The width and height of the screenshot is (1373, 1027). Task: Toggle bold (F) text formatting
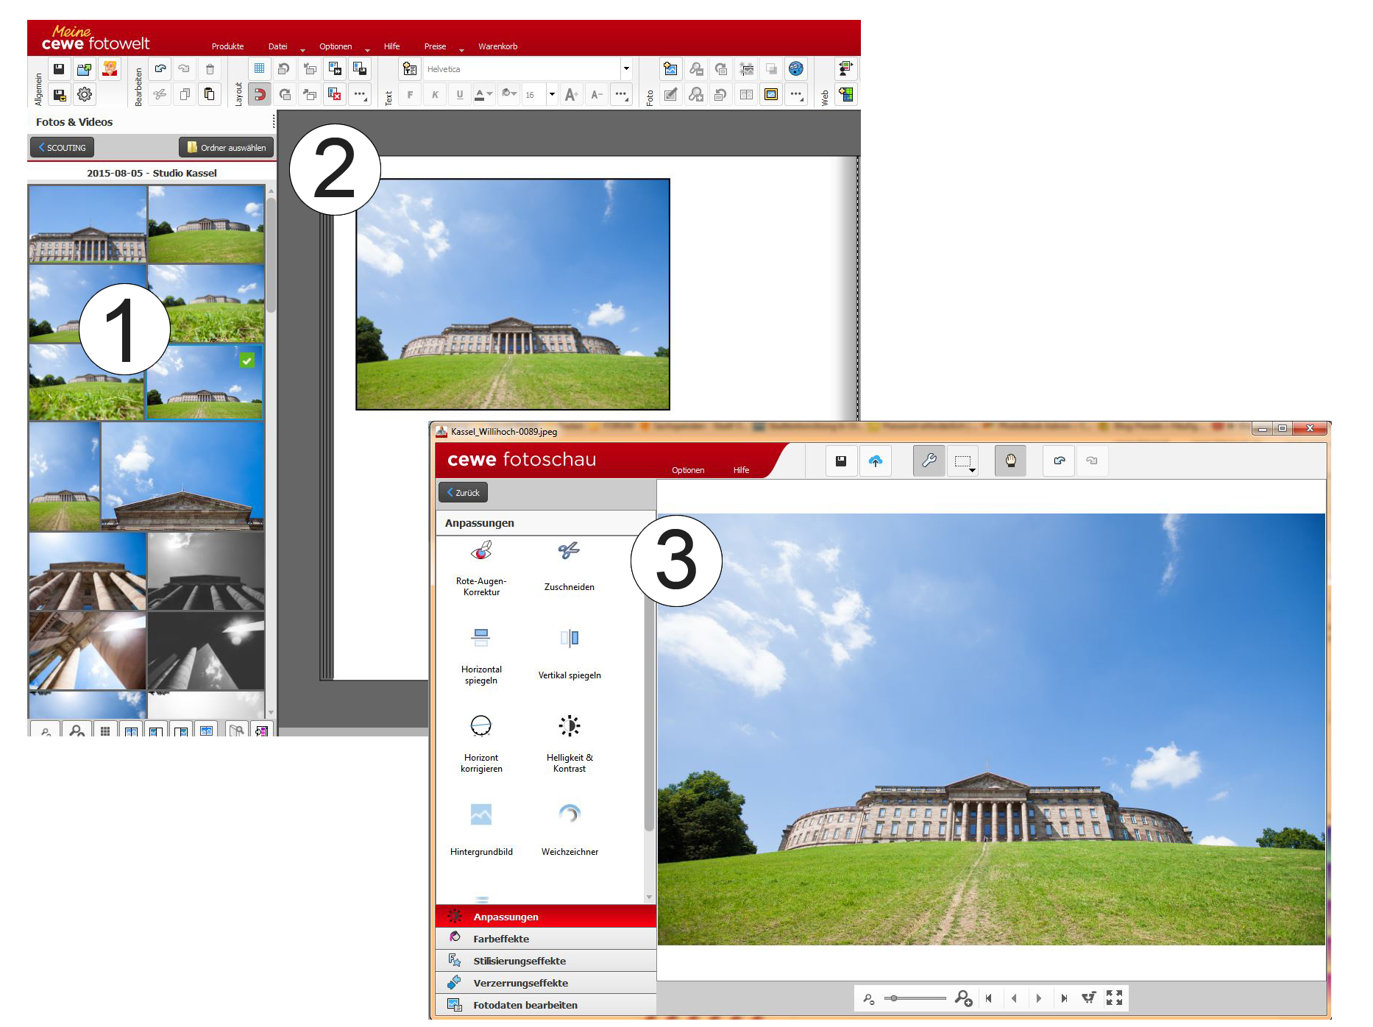point(410,94)
